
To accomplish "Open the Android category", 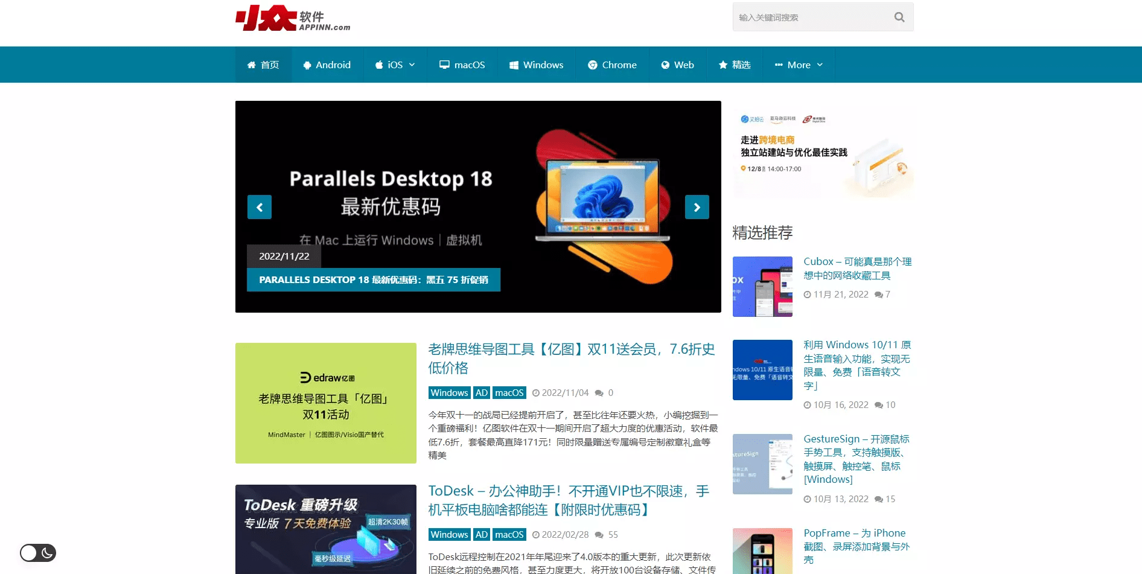I will [327, 65].
